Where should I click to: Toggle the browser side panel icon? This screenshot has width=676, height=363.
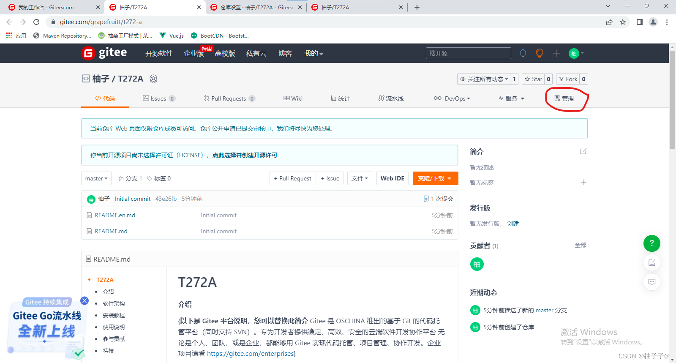pyautogui.click(x=640, y=22)
